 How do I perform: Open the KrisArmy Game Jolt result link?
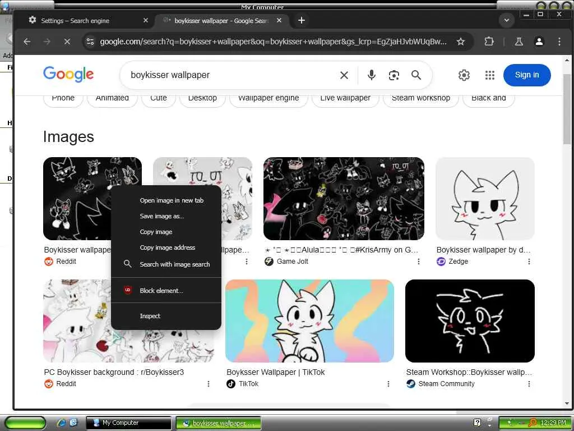341,250
